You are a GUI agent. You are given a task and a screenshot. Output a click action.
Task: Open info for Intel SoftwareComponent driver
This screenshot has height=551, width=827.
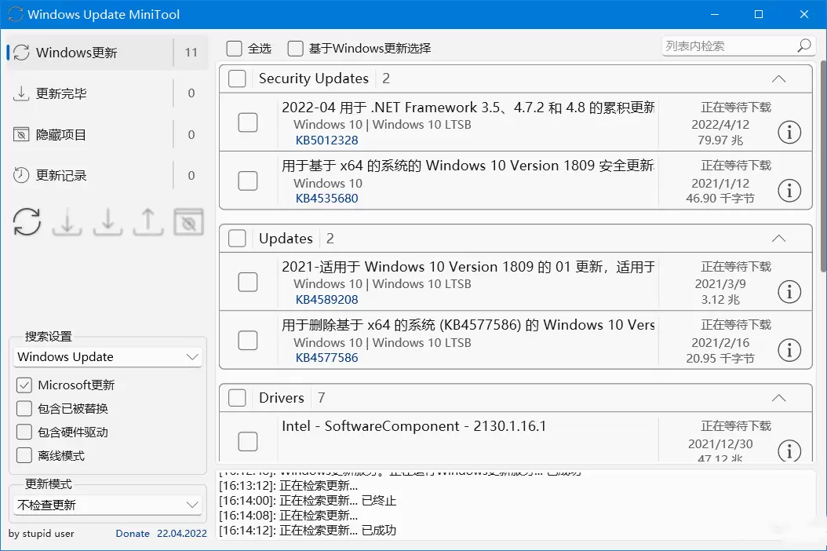[x=789, y=451]
